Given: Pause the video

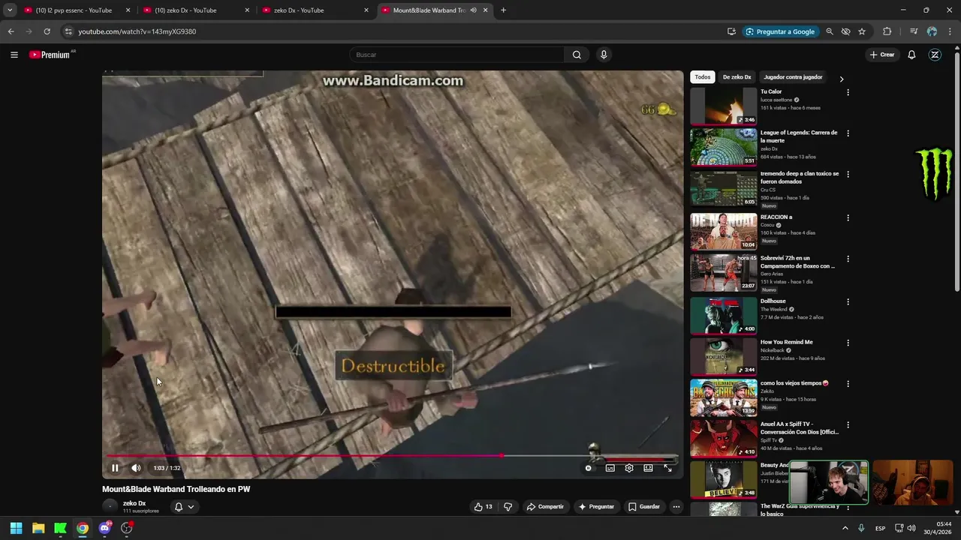Looking at the screenshot, I should tap(115, 468).
